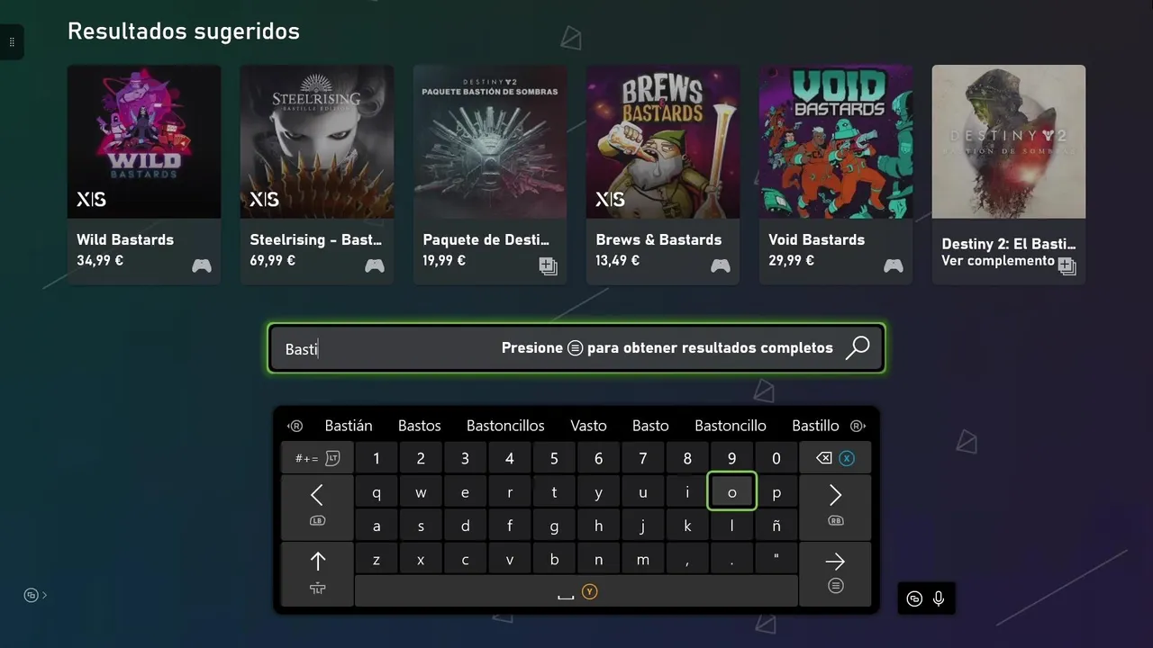Tap the number 9 key
The image size is (1153, 648).
pyautogui.click(x=731, y=458)
